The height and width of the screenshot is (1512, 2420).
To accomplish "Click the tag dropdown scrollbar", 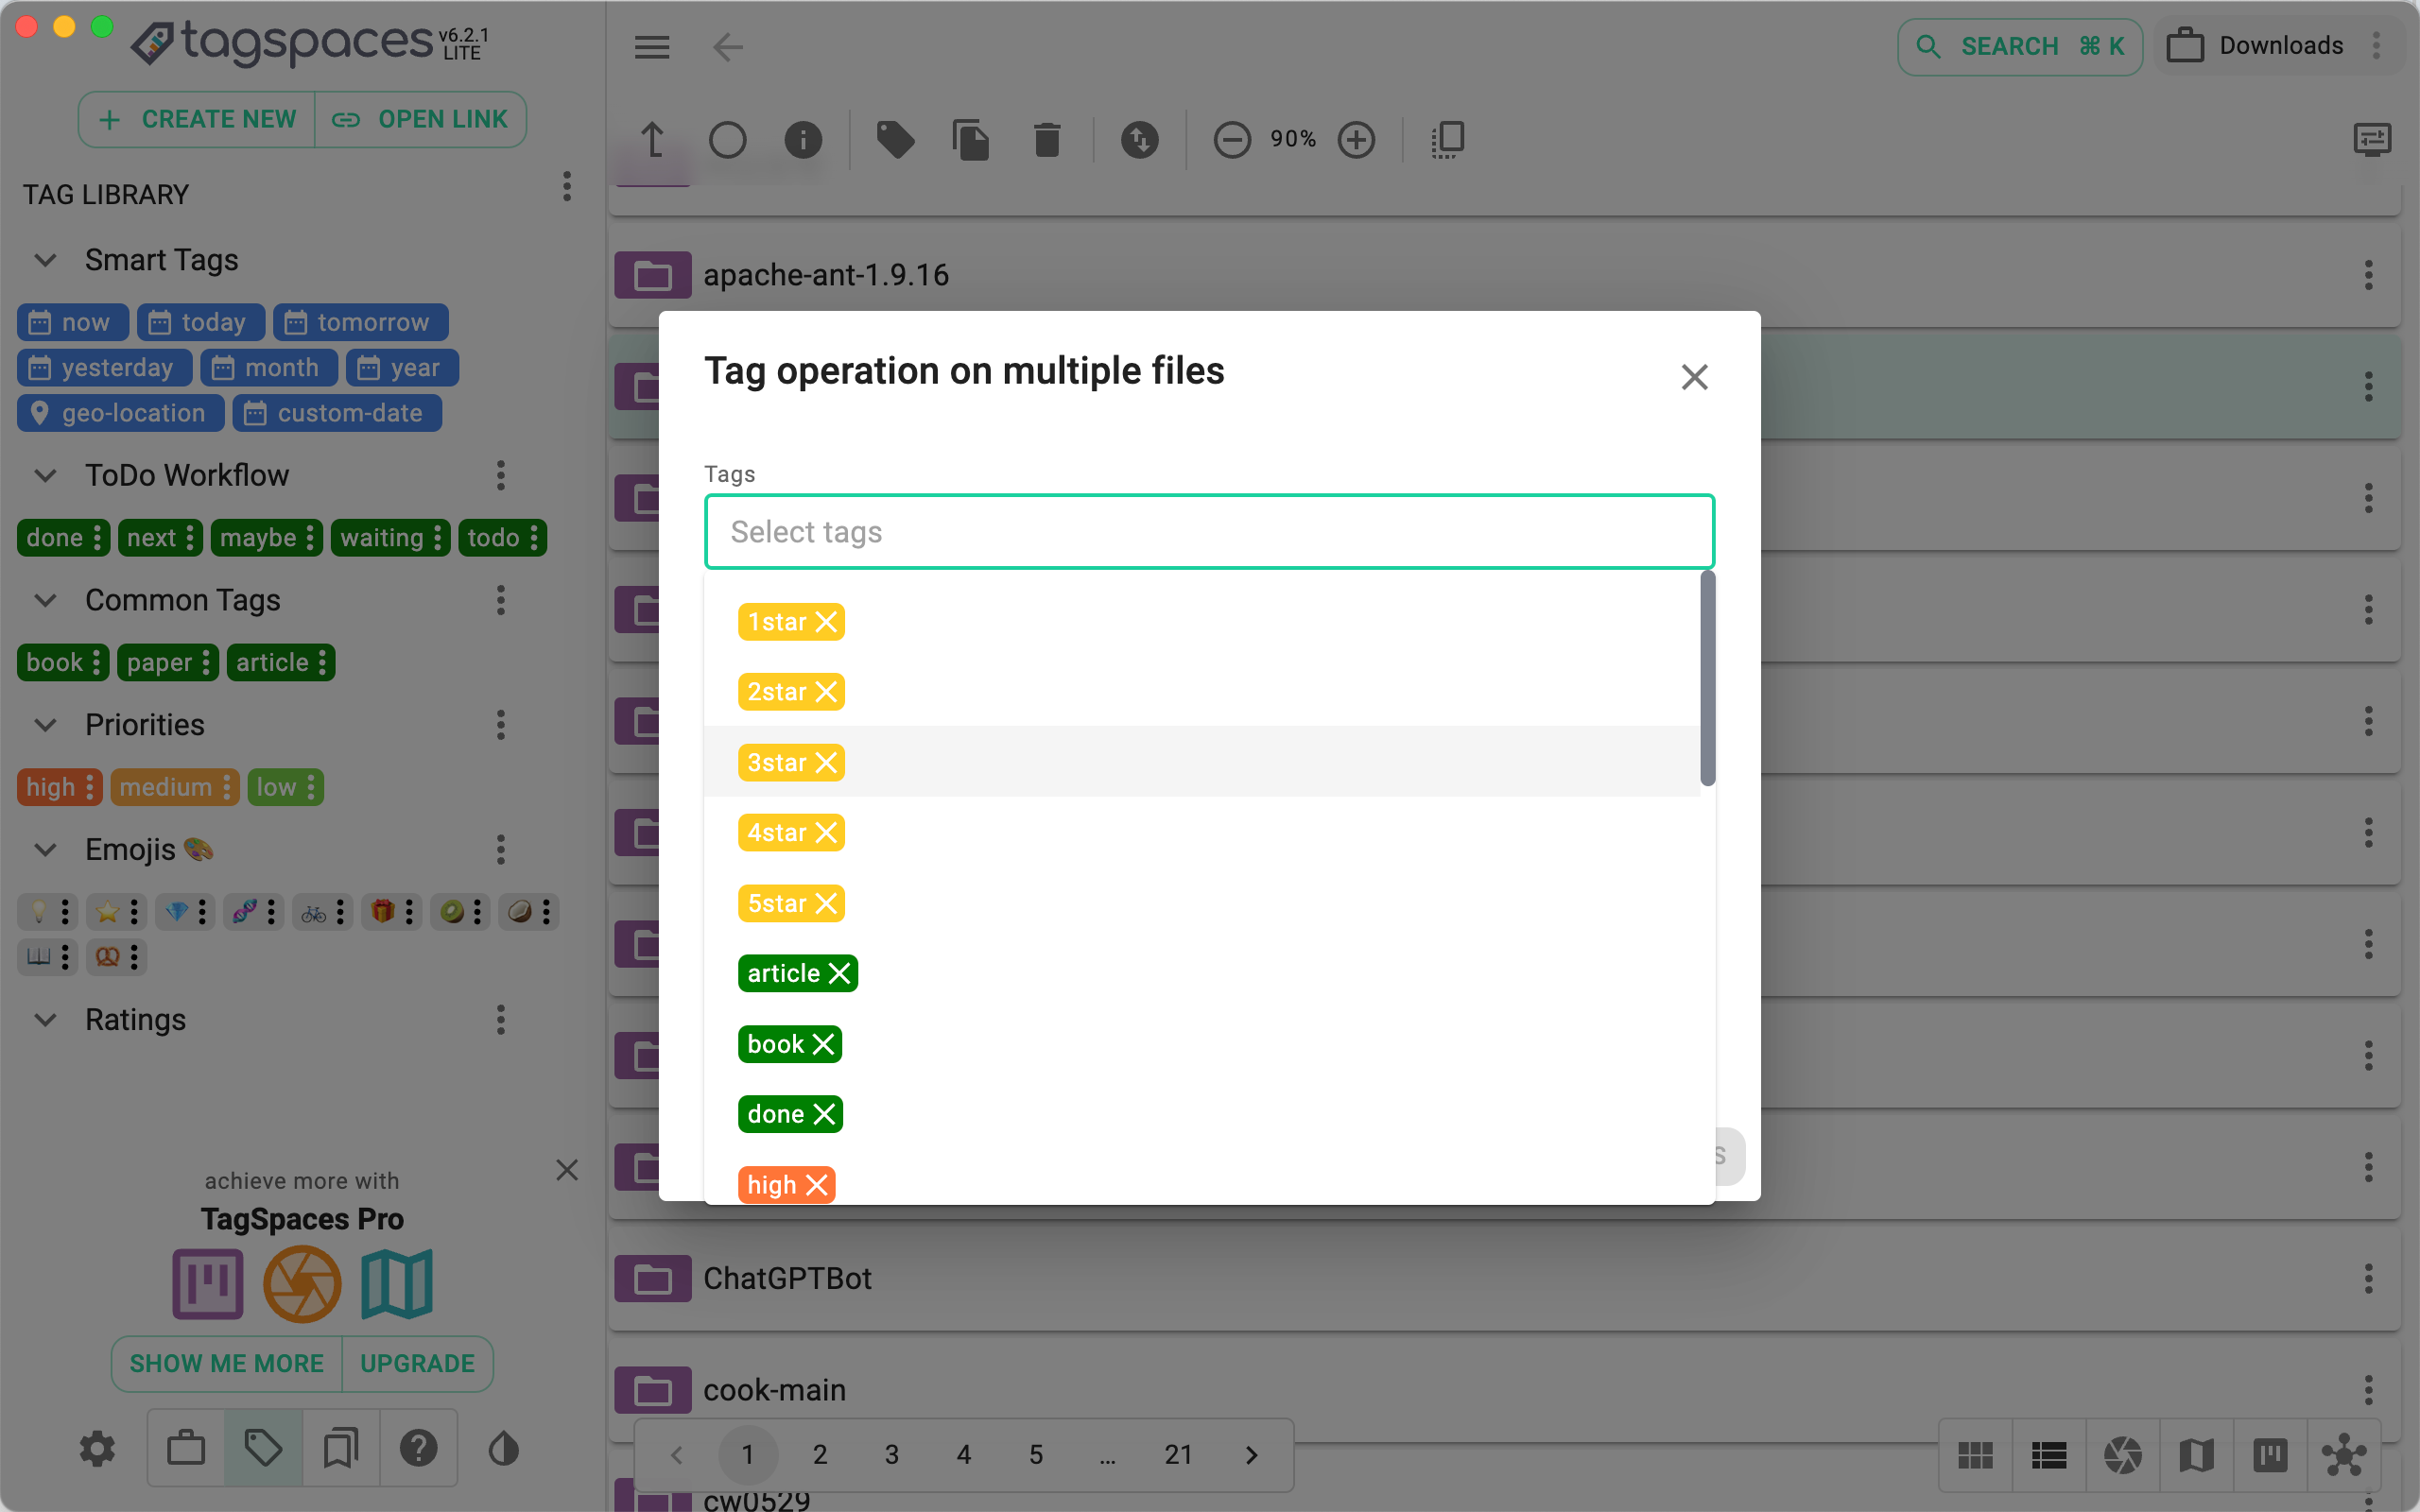I will (1707, 678).
